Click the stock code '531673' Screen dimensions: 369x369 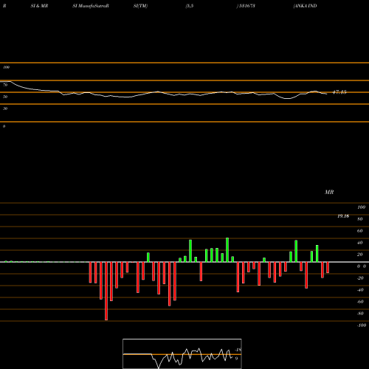click(x=246, y=6)
